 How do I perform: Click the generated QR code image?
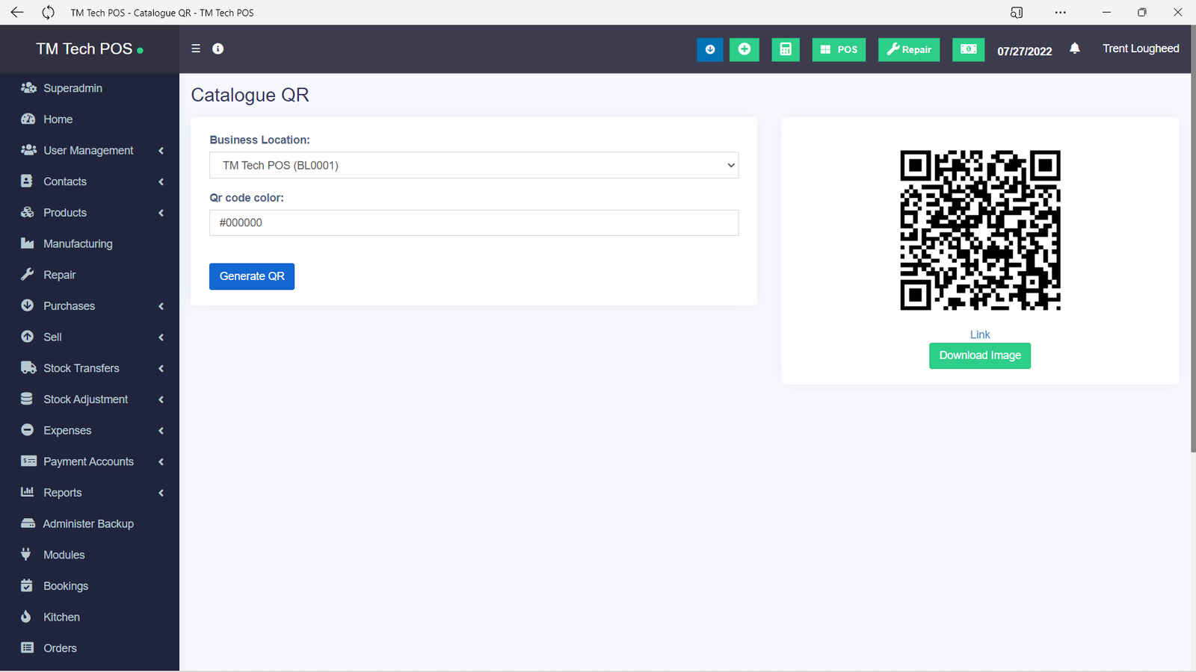(x=979, y=230)
